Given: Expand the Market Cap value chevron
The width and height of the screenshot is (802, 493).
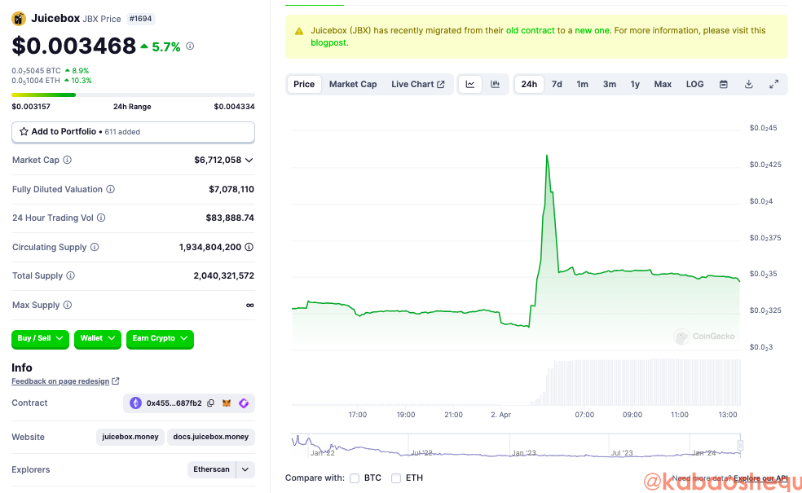Looking at the screenshot, I should (x=249, y=161).
